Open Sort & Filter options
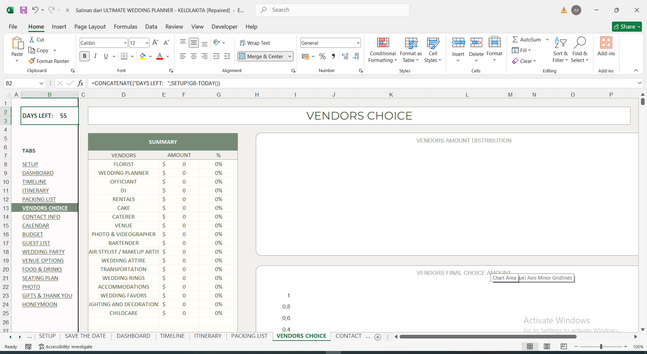Image resolution: width=647 pixels, height=354 pixels. (x=560, y=50)
